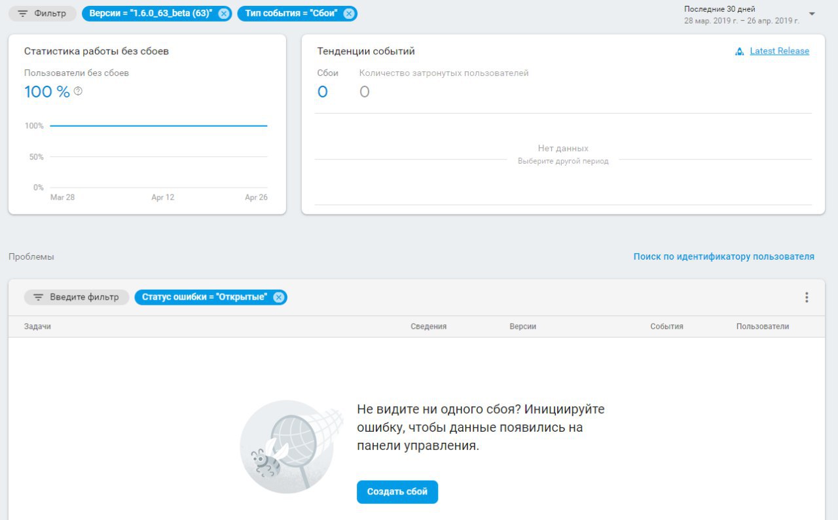Remove the Версии 1.6.0_63_beta filter chip
Screen dimensions: 838x520
224,14
